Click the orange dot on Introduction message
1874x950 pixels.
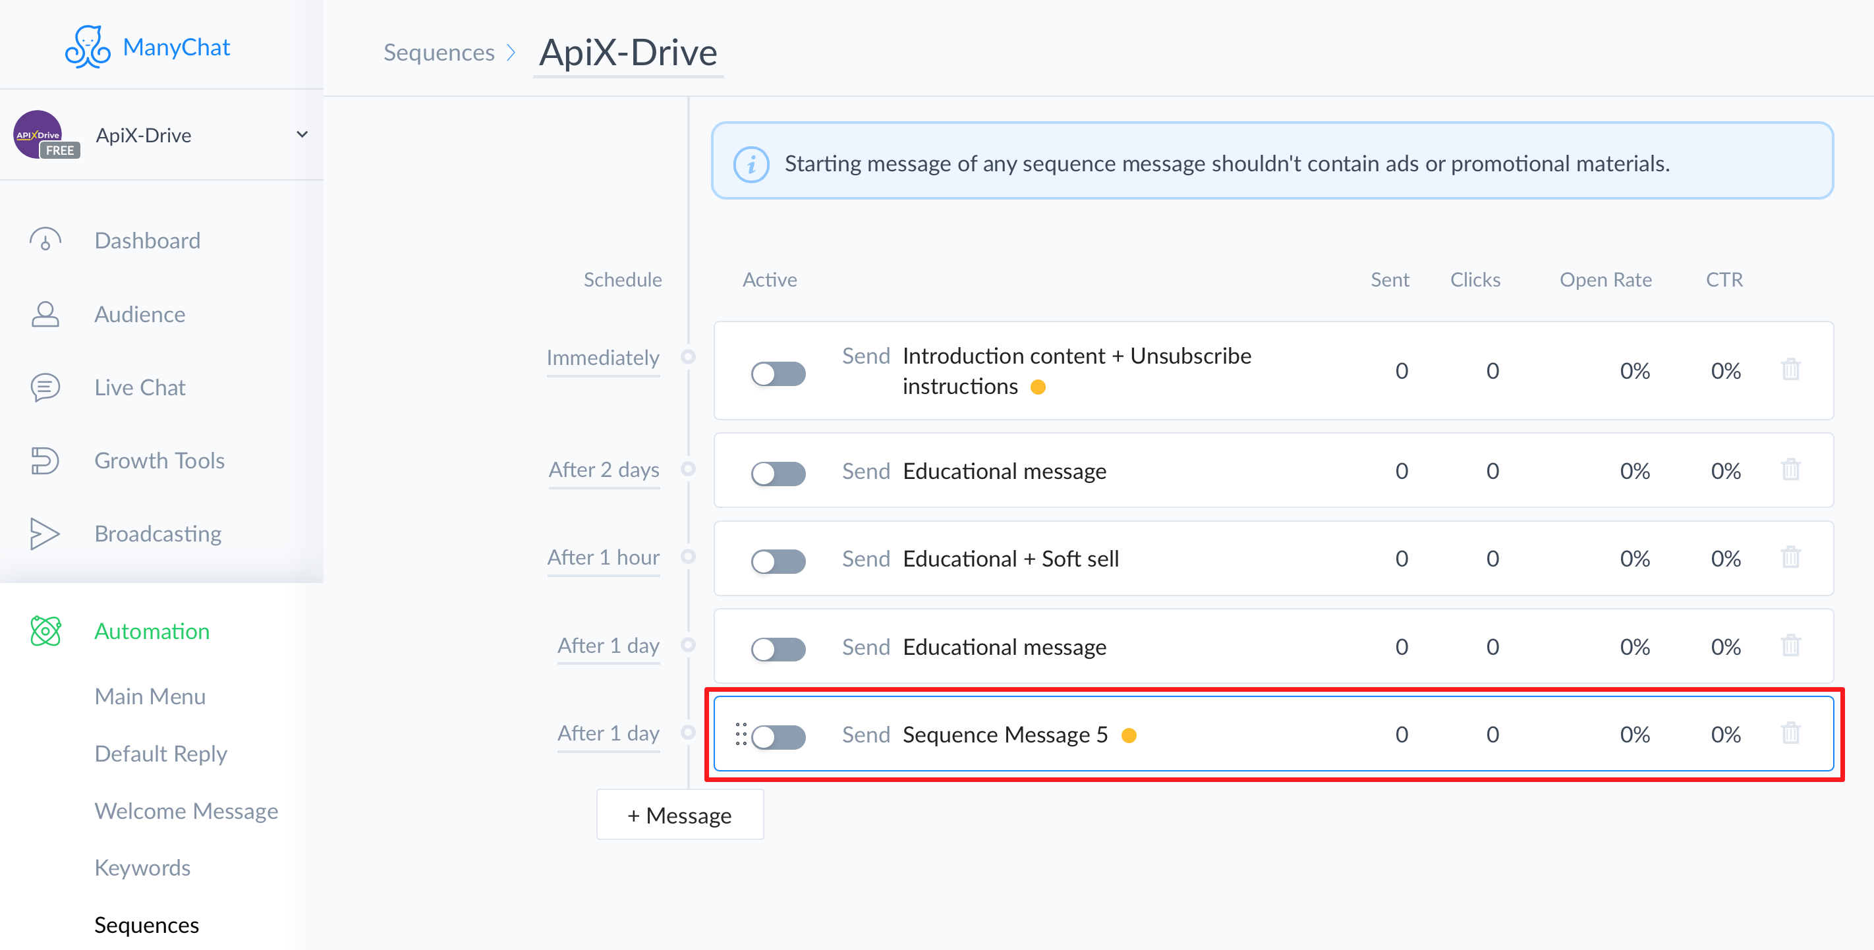point(1038,387)
